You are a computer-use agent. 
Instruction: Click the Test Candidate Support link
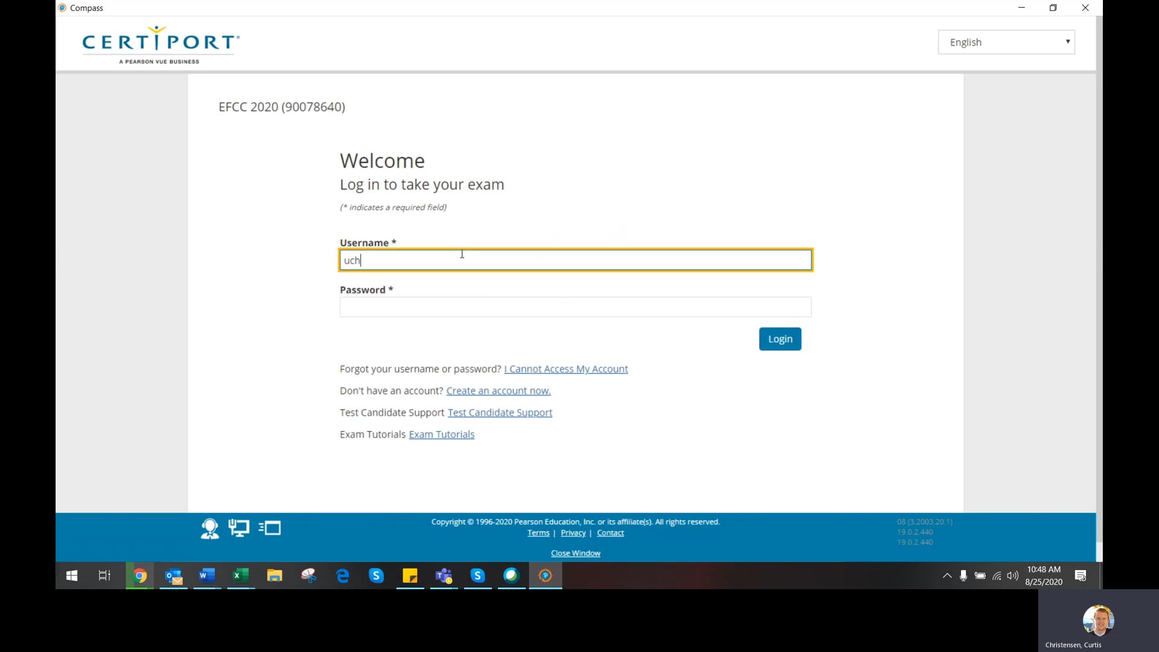click(500, 412)
